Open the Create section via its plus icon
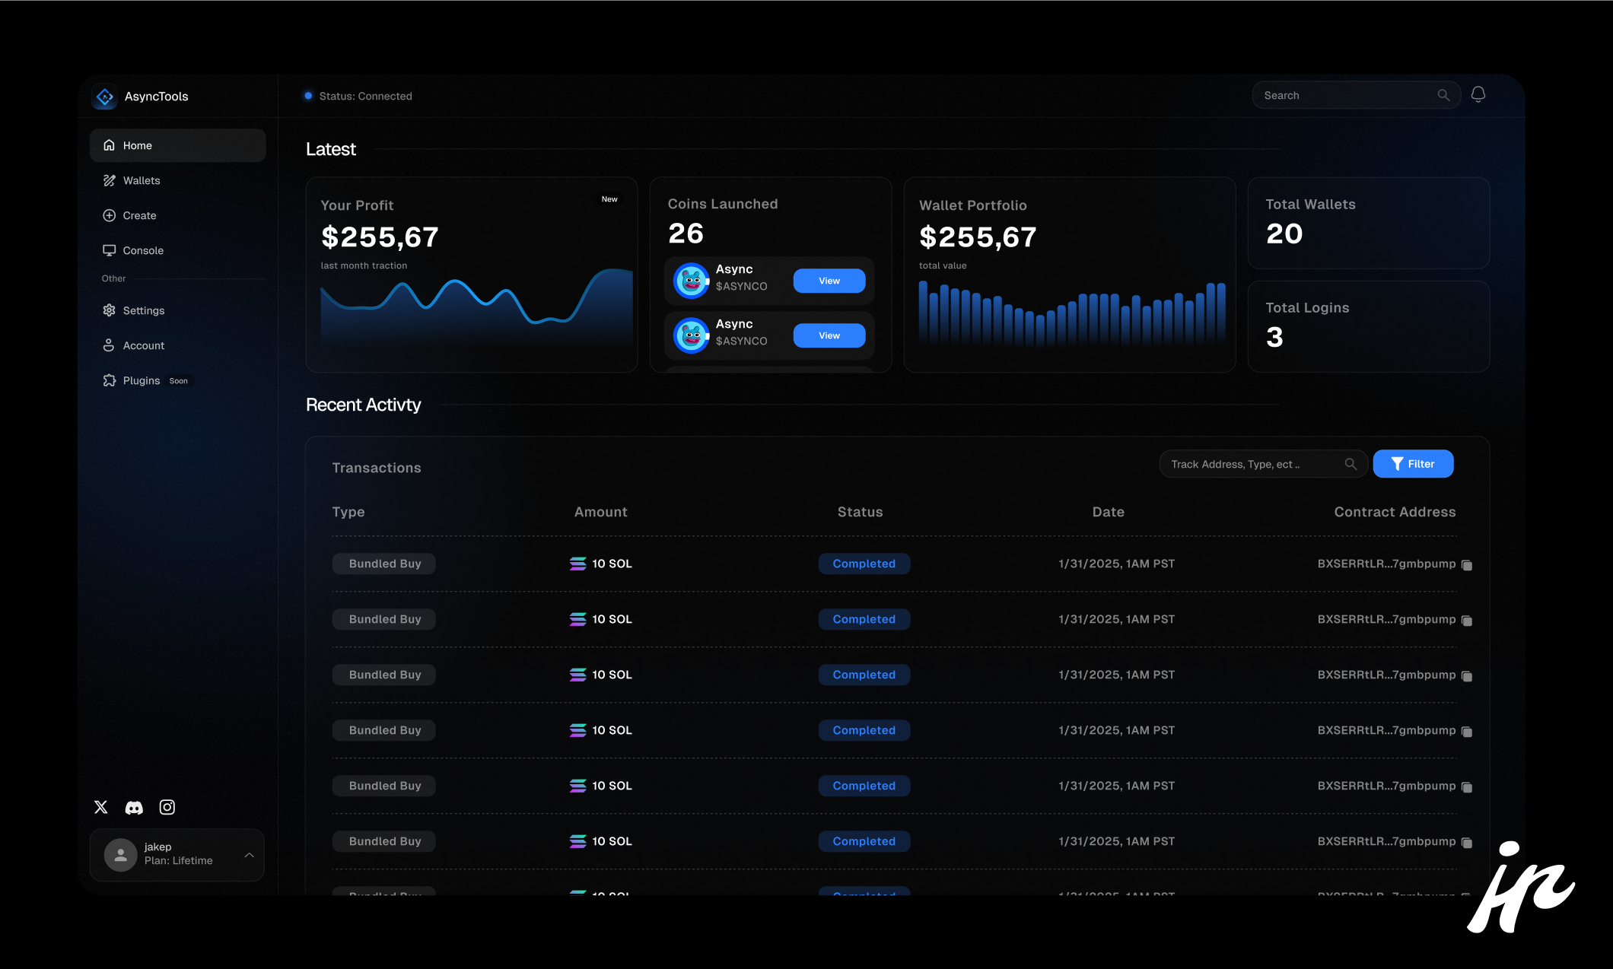This screenshot has width=1613, height=969. click(109, 215)
